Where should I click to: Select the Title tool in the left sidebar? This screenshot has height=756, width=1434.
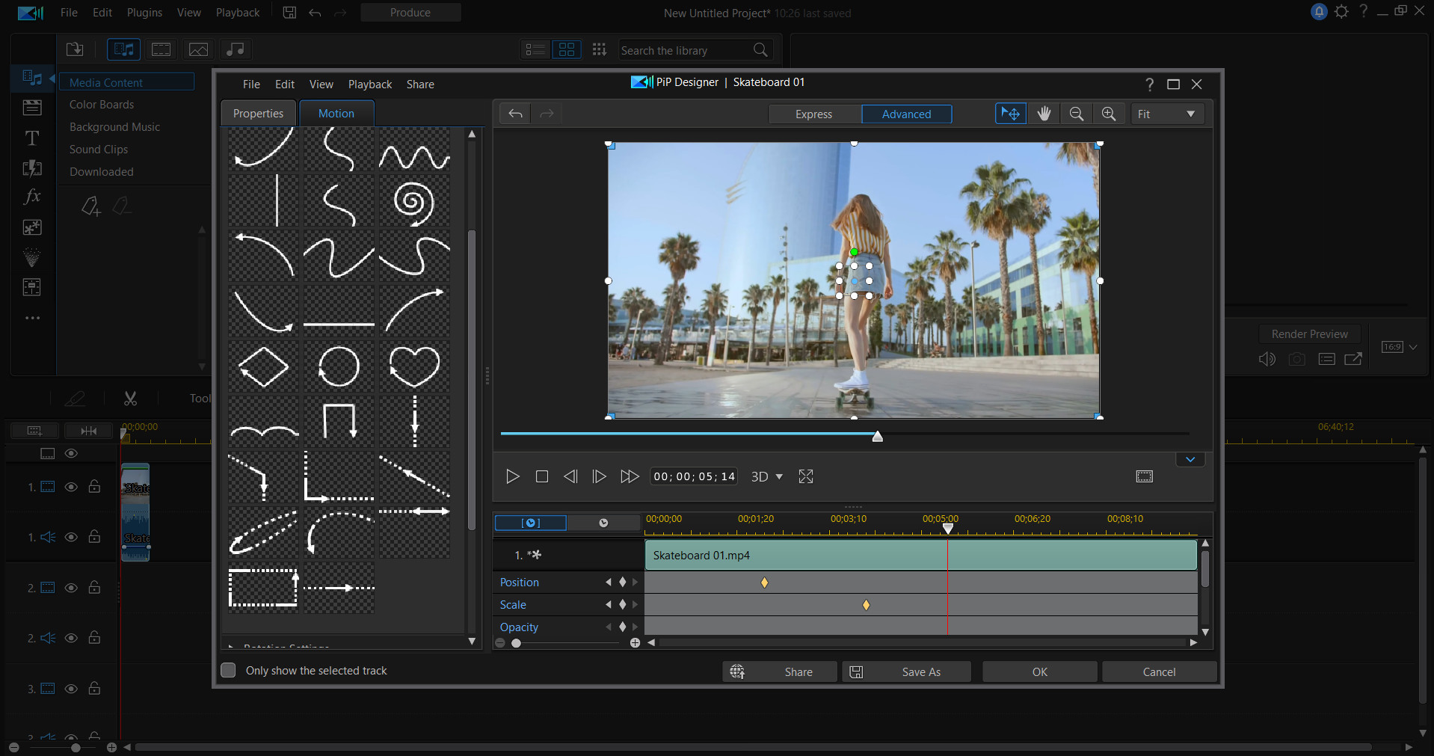tap(31, 138)
